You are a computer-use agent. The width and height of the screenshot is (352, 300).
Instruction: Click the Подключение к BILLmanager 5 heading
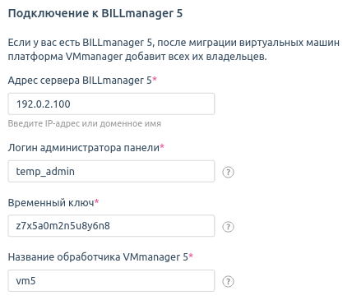pyautogui.click(x=95, y=13)
